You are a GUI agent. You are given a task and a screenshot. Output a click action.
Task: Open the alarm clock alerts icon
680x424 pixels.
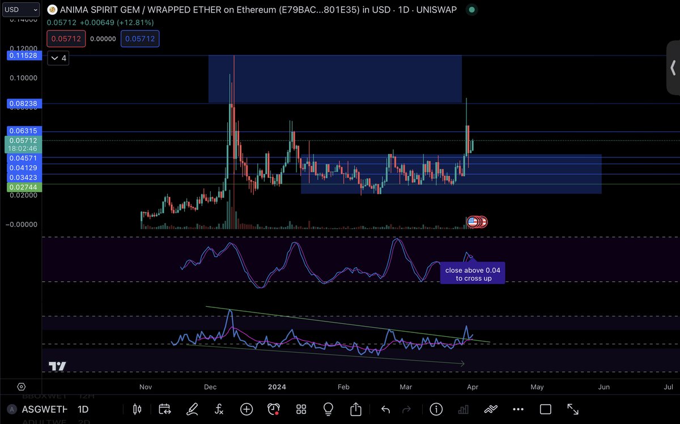click(274, 409)
